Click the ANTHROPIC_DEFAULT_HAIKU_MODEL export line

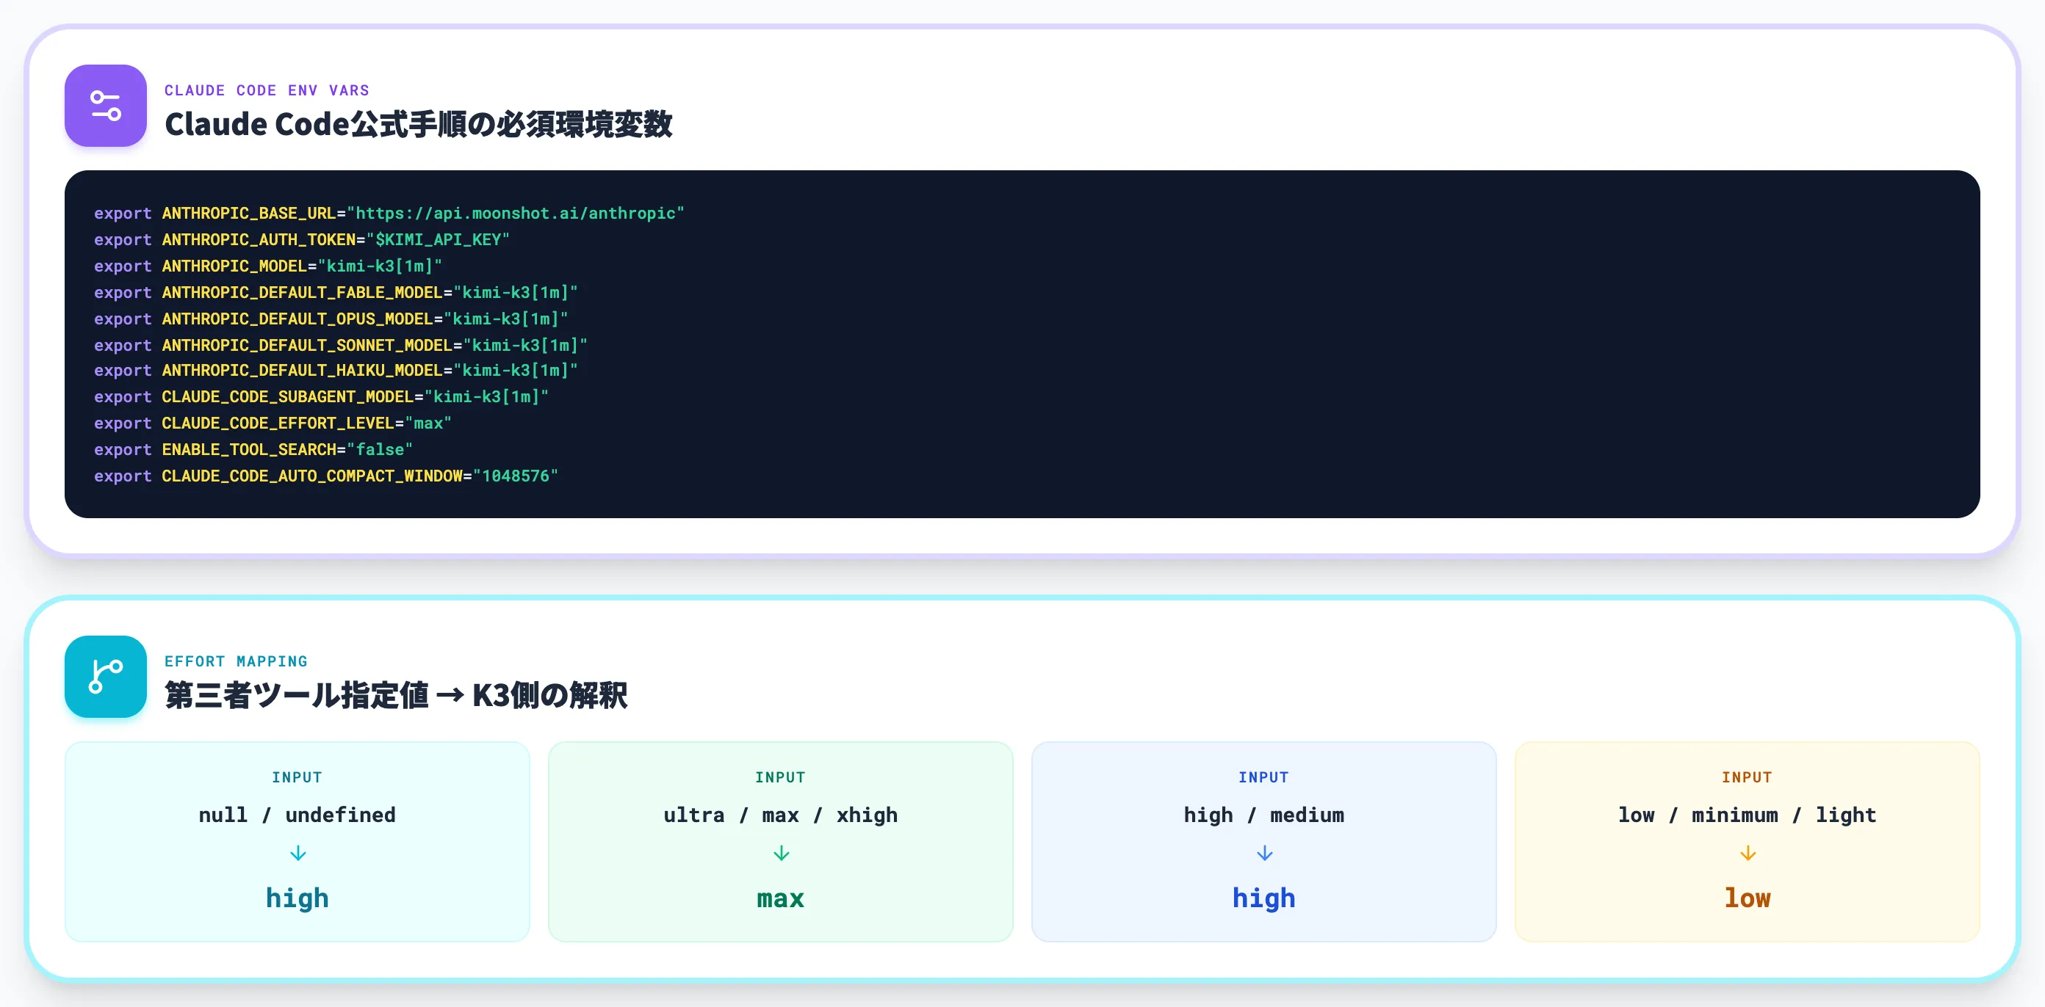point(336,371)
